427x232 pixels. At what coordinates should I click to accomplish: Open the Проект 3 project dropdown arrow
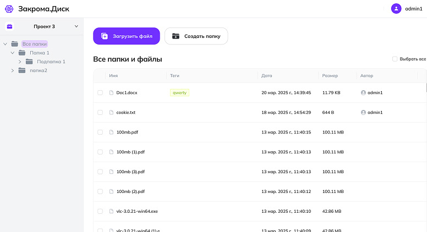[76, 26]
